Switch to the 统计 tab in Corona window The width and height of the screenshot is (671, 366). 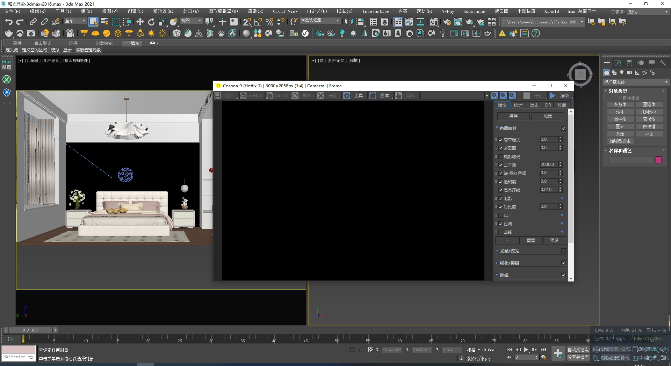tap(518, 105)
